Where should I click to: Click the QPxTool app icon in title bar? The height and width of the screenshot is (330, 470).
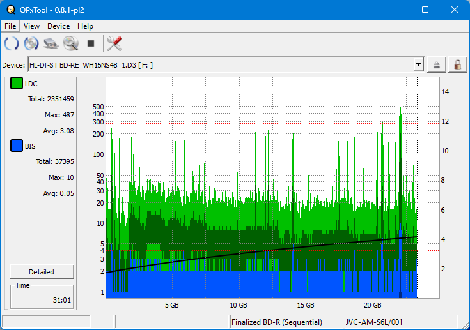pos(11,10)
